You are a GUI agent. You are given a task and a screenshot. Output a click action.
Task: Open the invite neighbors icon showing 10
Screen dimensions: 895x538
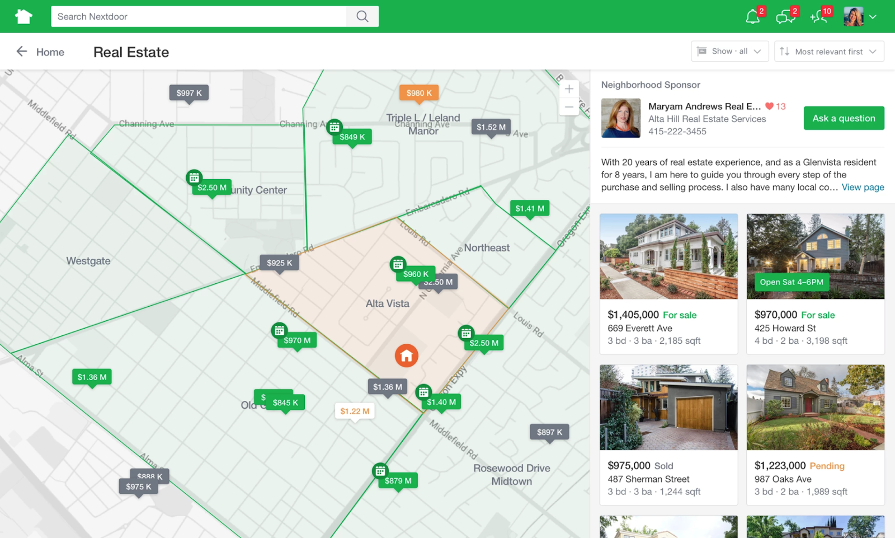point(818,17)
